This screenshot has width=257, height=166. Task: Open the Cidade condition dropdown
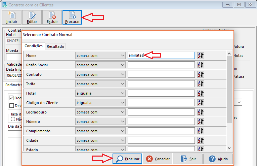click(x=100, y=140)
